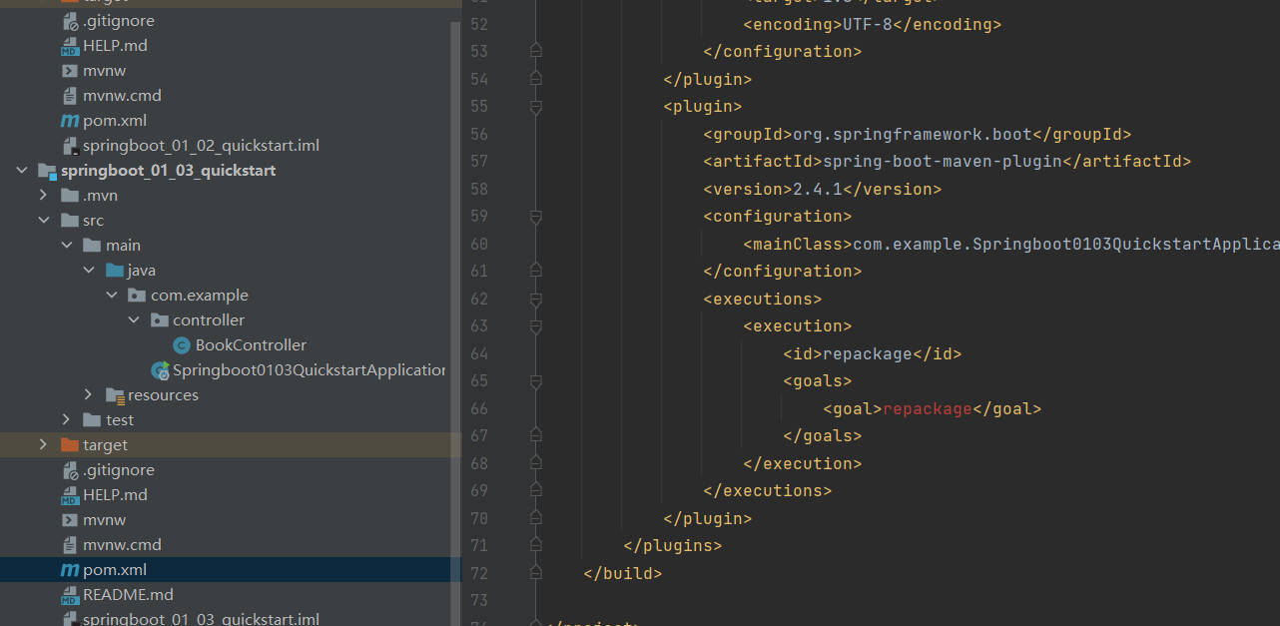The height and width of the screenshot is (626, 1280).
Task: Click the fold end marker at line 70
Action: [x=536, y=518]
